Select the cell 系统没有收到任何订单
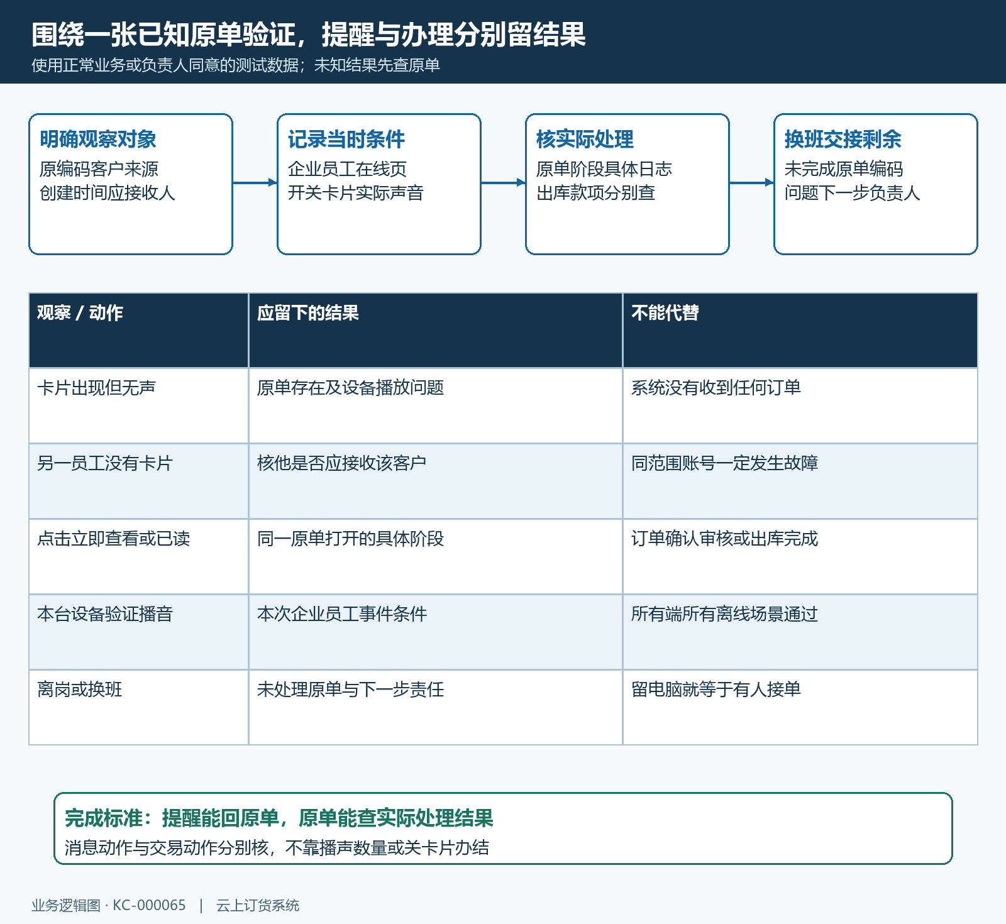This screenshot has height=924, width=1006. pos(800,405)
